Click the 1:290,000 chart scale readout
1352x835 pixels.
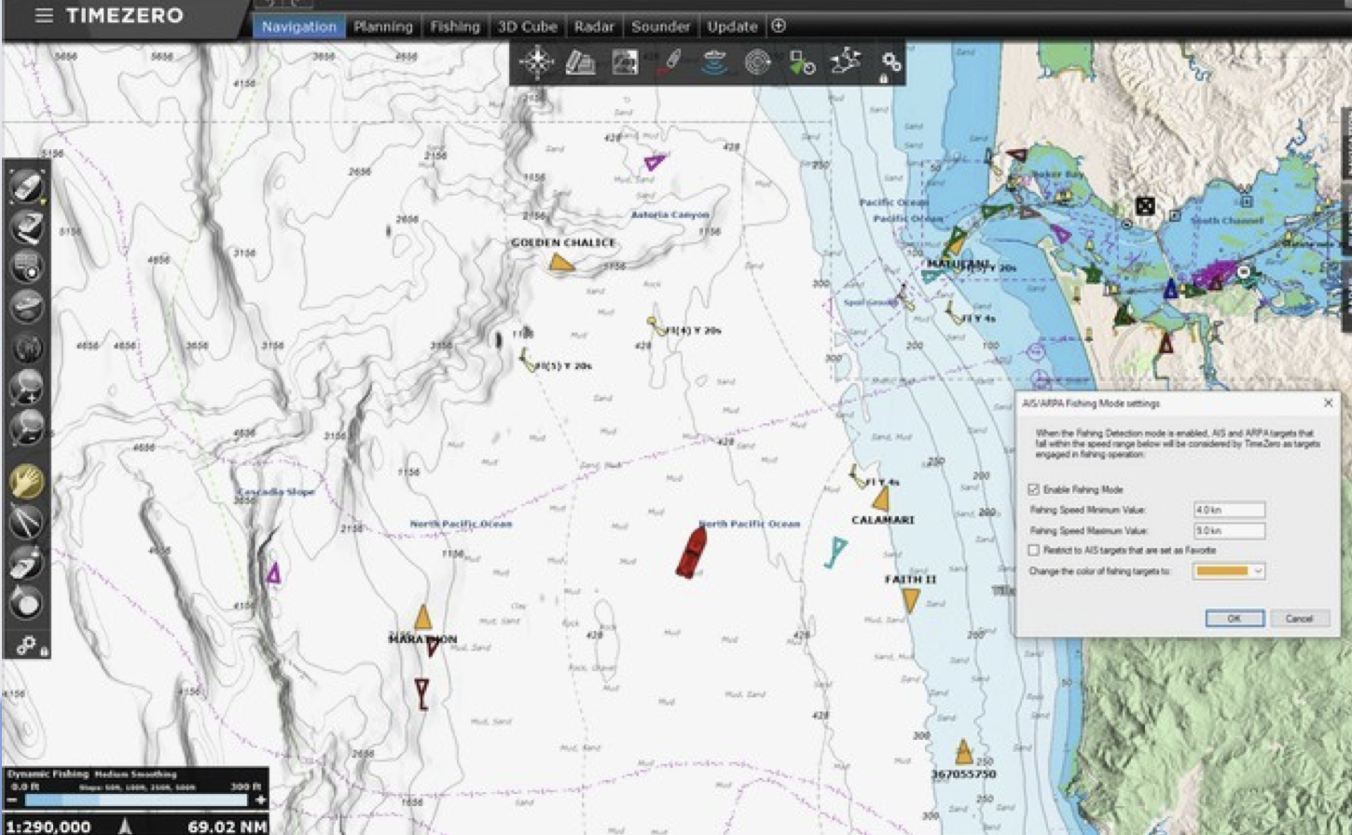49,827
